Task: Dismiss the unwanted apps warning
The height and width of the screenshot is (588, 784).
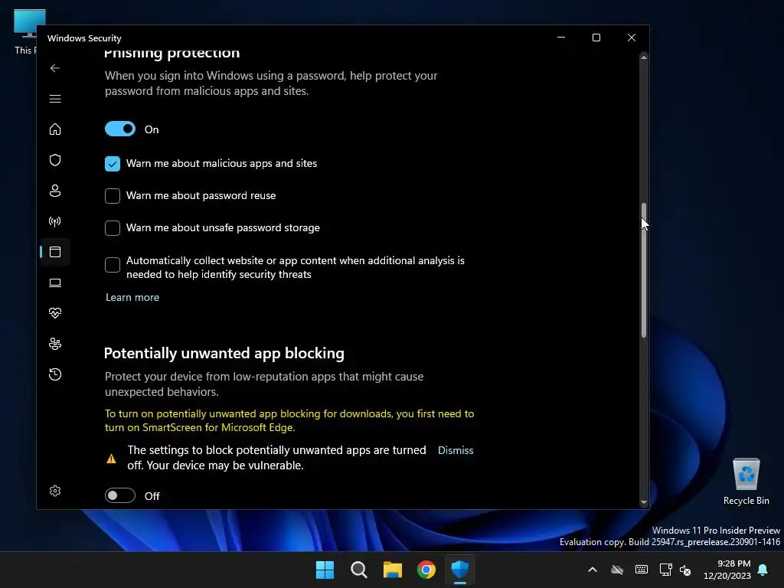Action: coord(456,450)
